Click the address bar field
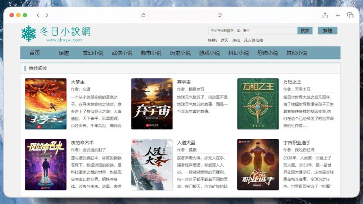363x204 pixels. coord(181,15)
